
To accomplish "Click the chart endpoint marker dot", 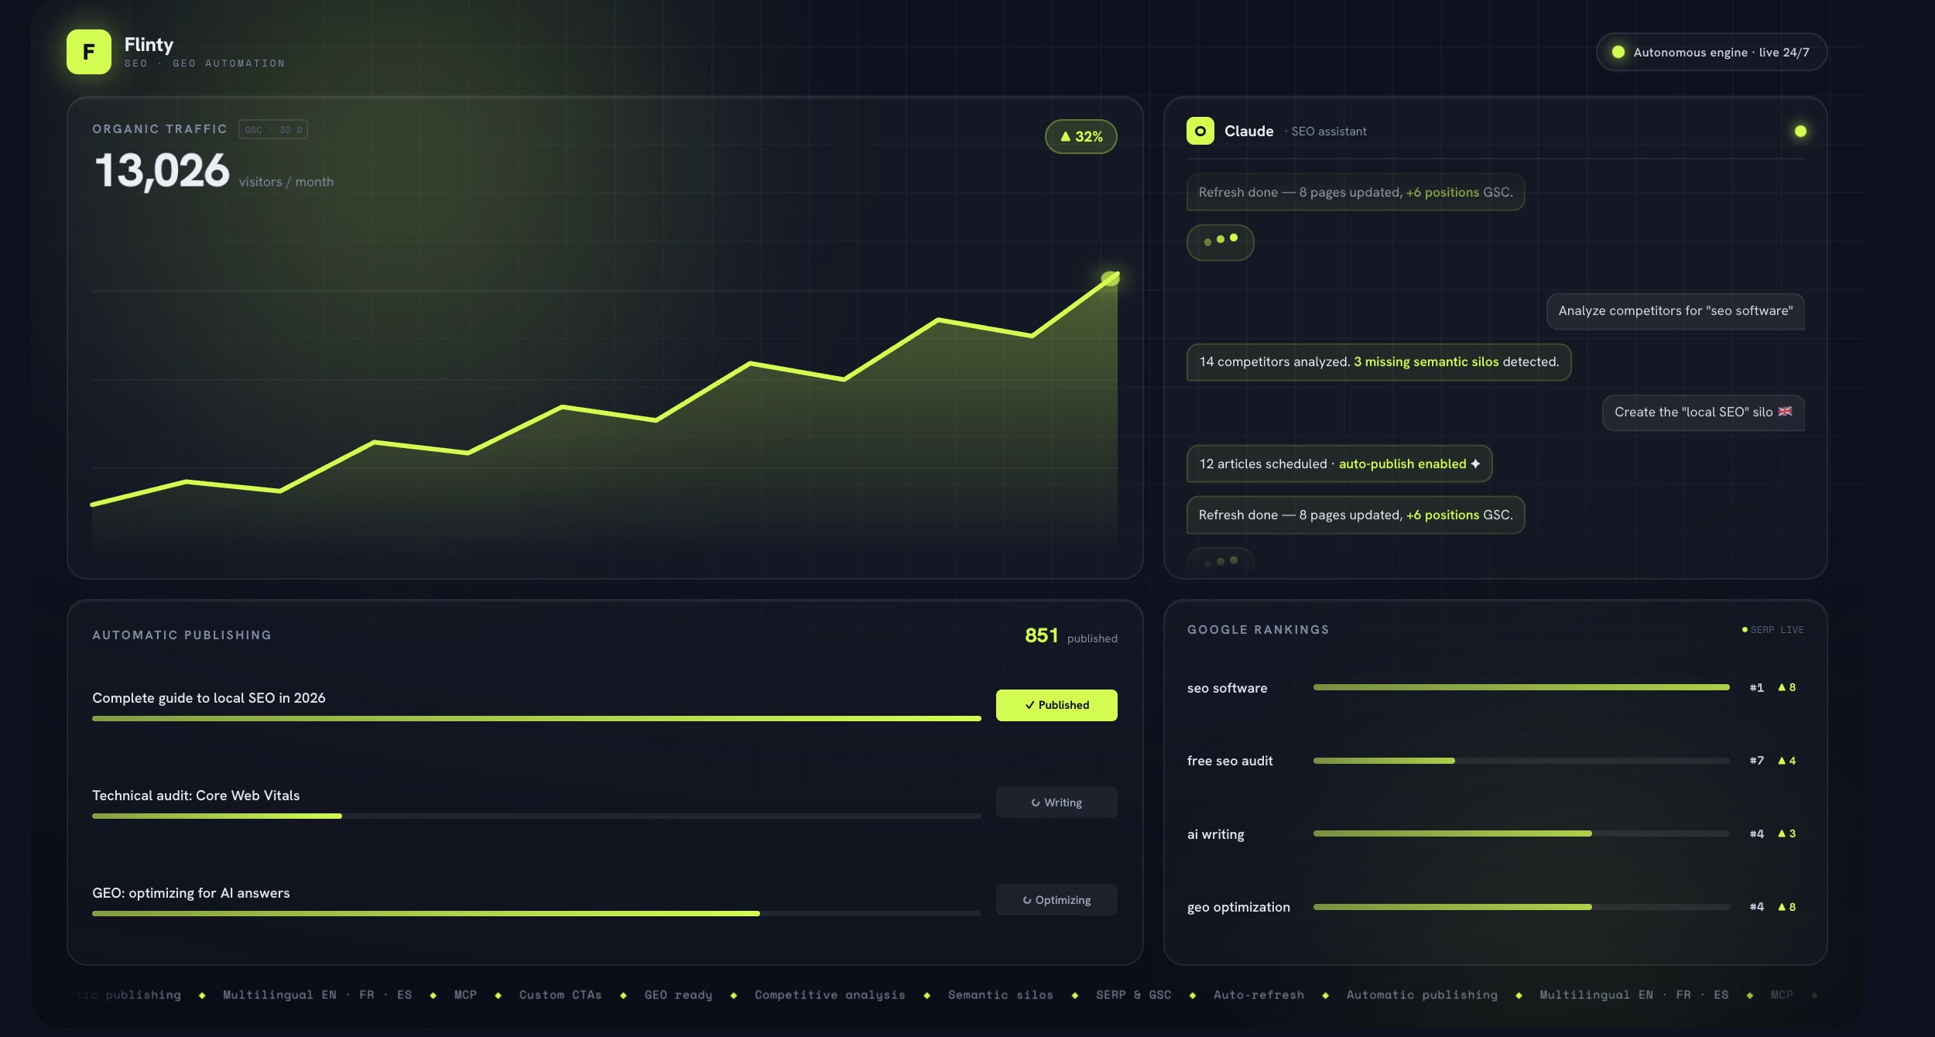I will coord(1110,278).
